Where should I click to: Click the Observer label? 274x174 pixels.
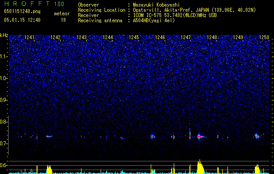pos(88,5)
